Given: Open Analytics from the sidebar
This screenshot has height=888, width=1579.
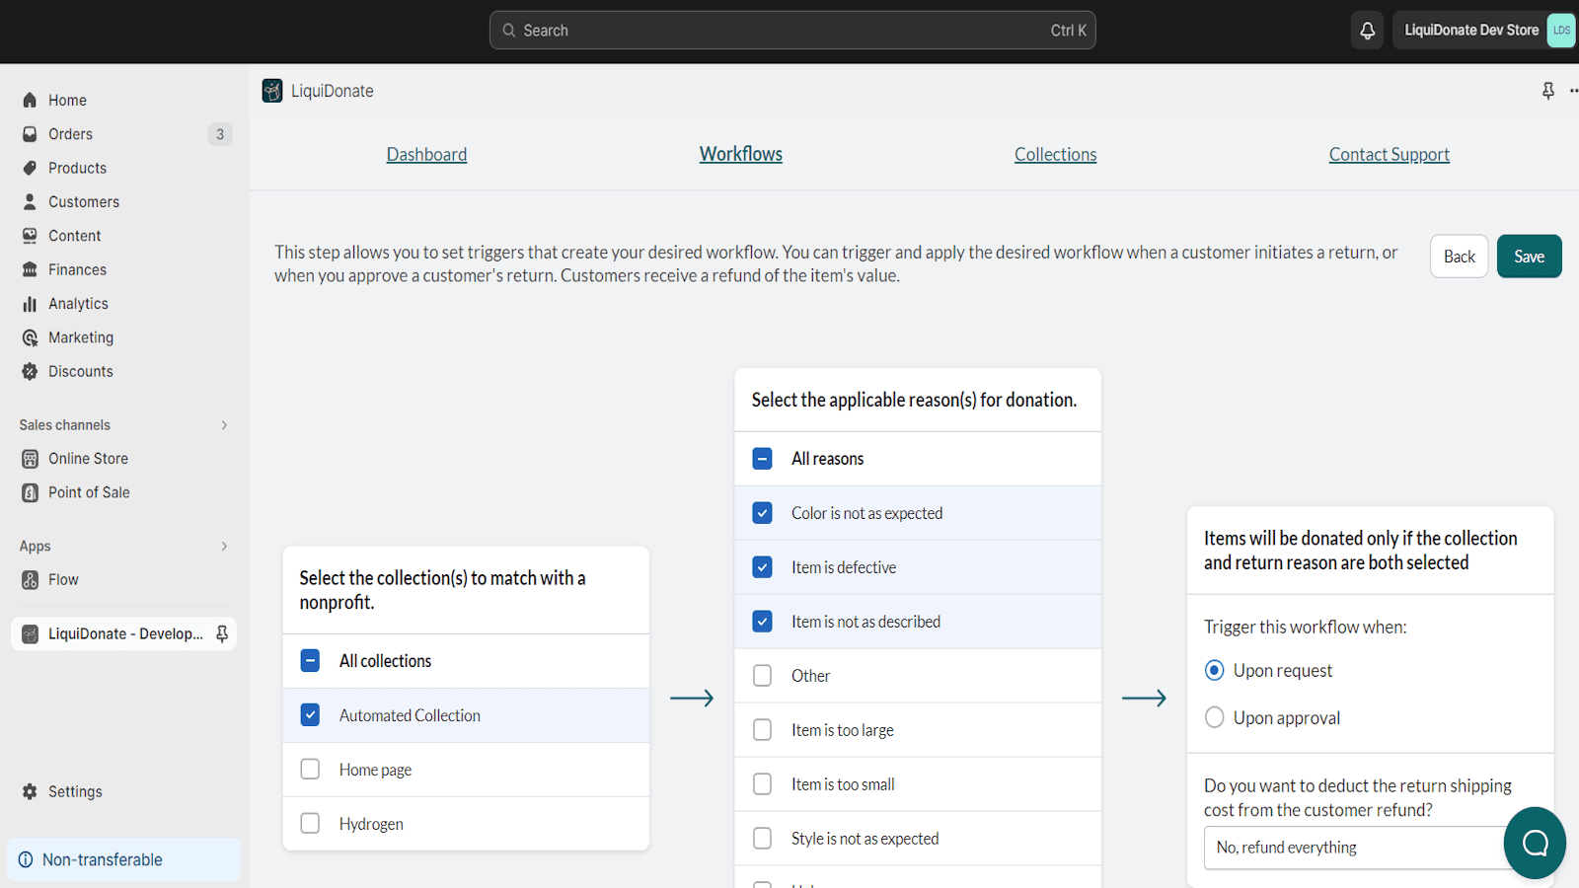Looking at the screenshot, I should point(78,304).
